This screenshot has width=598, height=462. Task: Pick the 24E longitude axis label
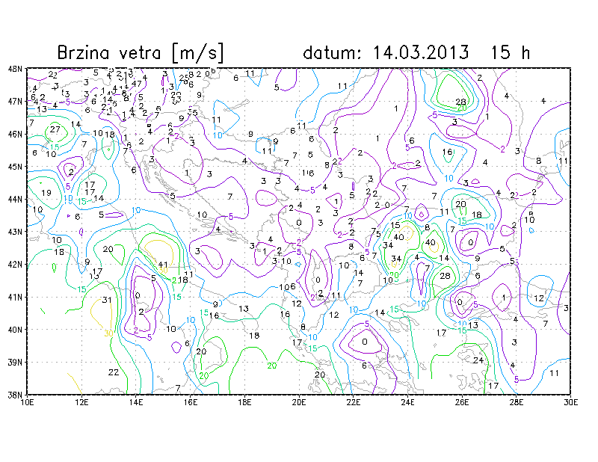[x=407, y=402]
